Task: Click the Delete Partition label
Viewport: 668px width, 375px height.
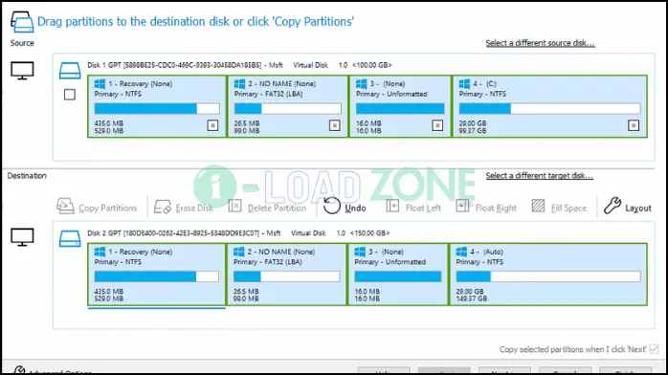Action: point(277,209)
